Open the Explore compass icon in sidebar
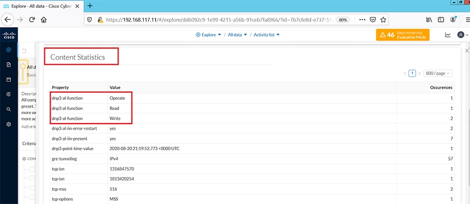The width and height of the screenshot is (470, 204). [9, 50]
